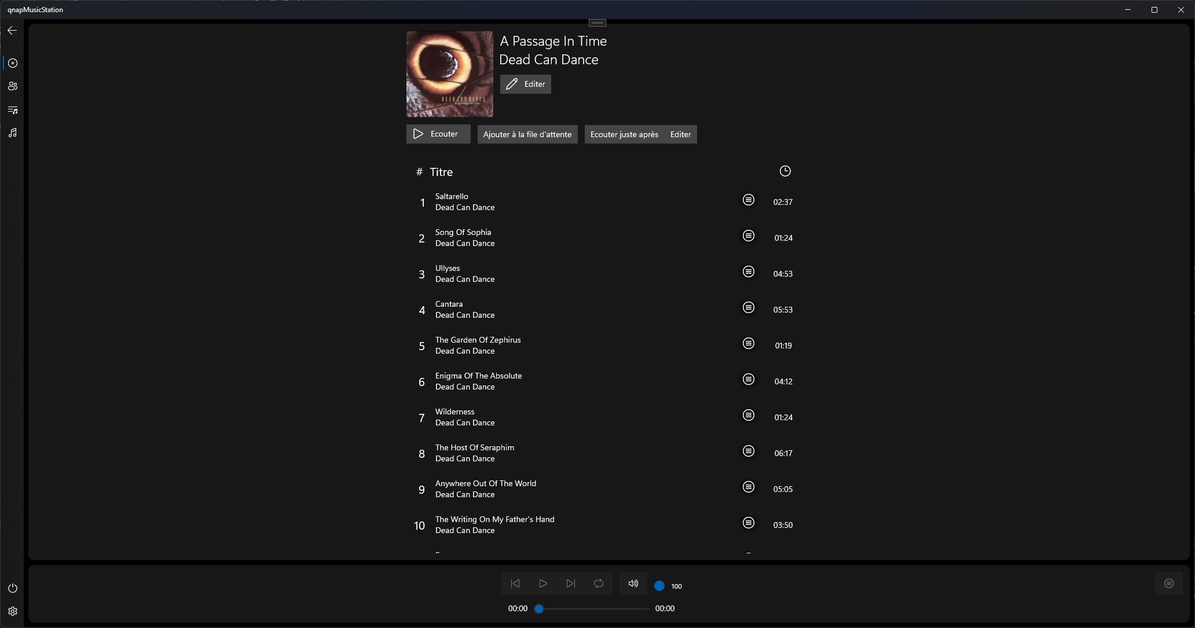Toggle repeat mode in player bar

598,583
